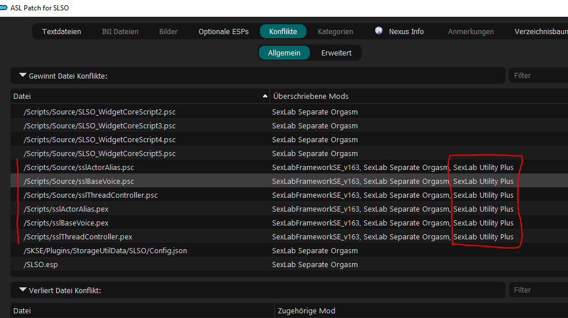Click the Nexus globe icon
The height and width of the screenshot is (318, 568).
pyautogui.click(x=379, y=31)
